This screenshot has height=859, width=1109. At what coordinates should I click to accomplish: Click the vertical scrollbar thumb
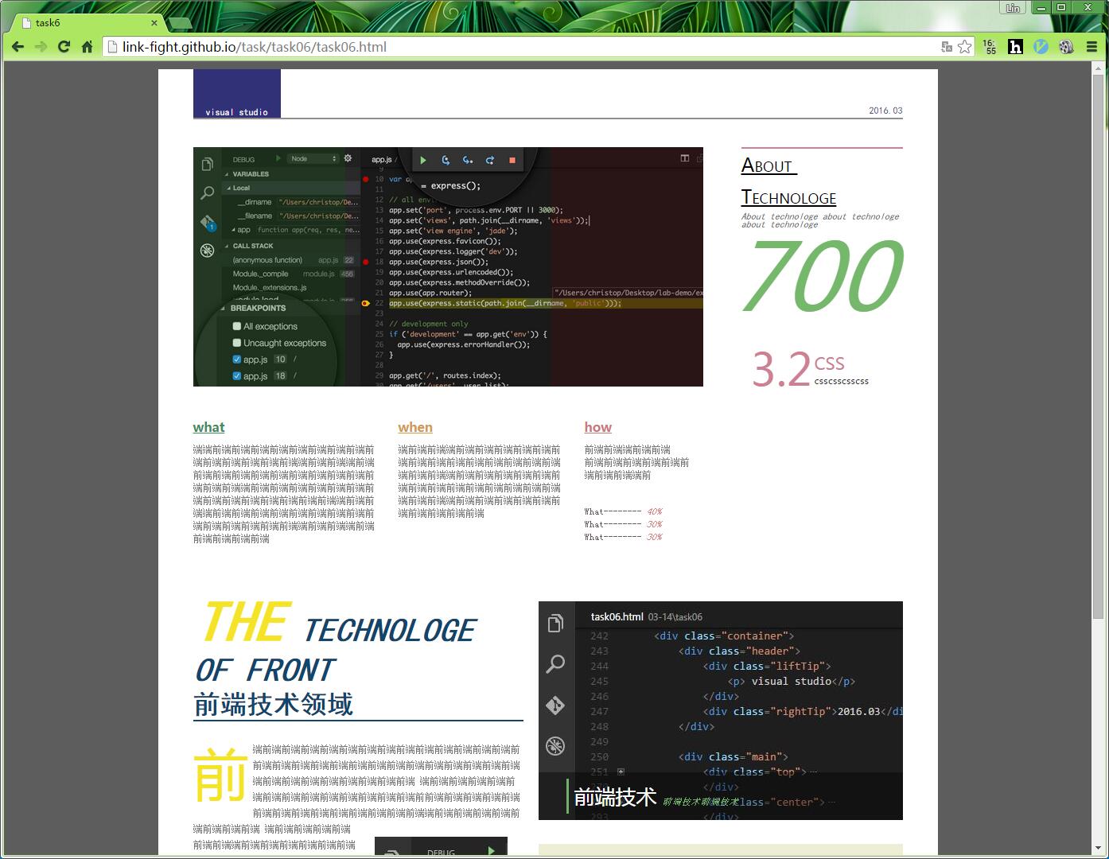click(x=1099, y=347)
